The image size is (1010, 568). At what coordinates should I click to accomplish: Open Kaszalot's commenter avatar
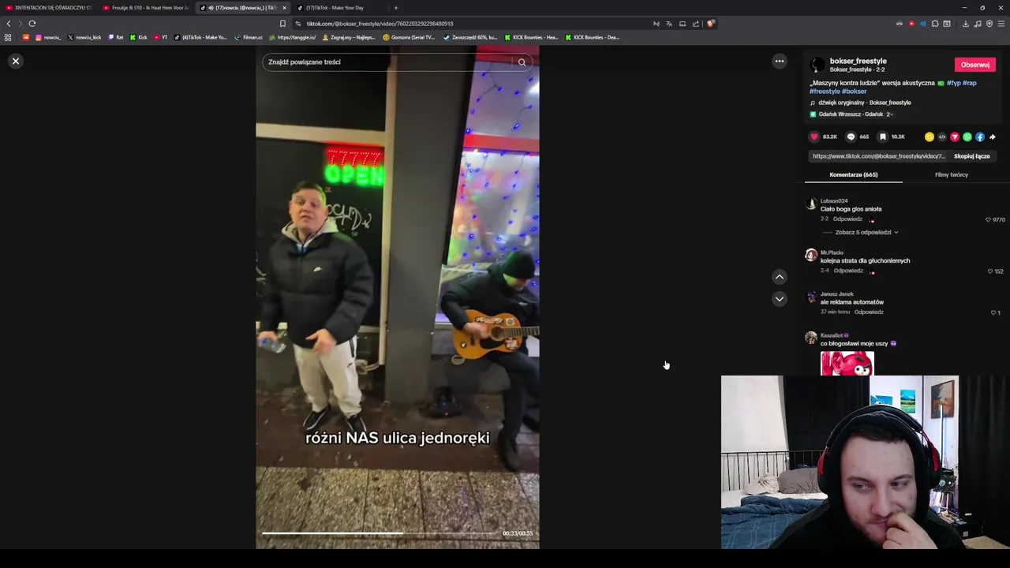click(810, 338)
